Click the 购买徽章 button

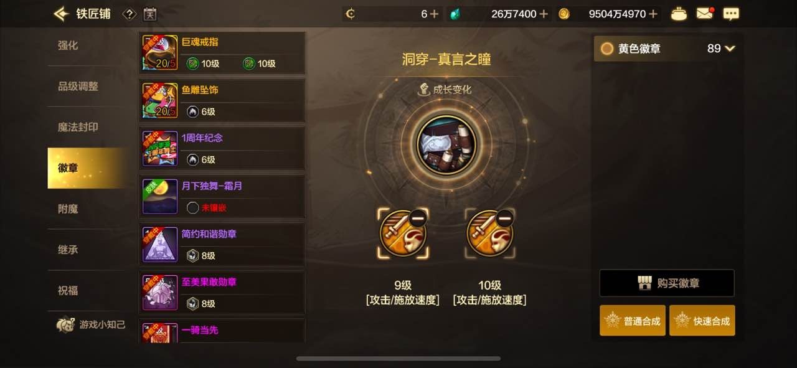click(667, 283)
